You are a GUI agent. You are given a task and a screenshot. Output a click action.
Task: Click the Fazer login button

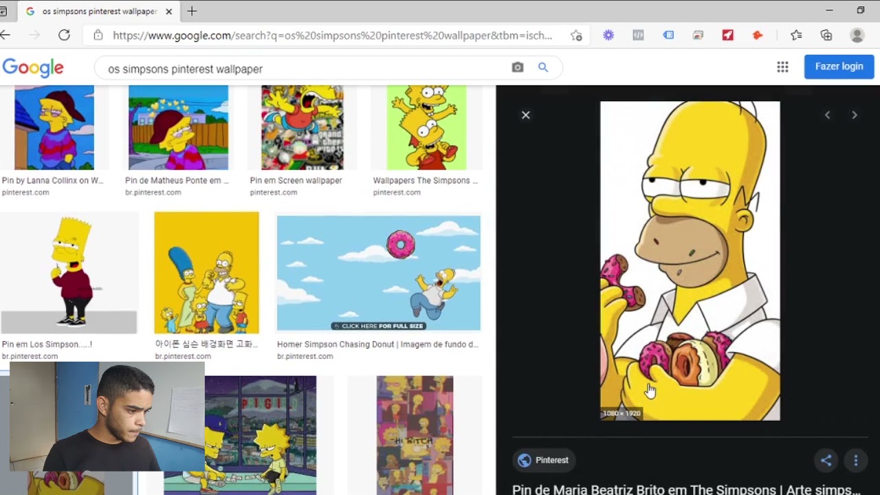click(x=839, y=66)
